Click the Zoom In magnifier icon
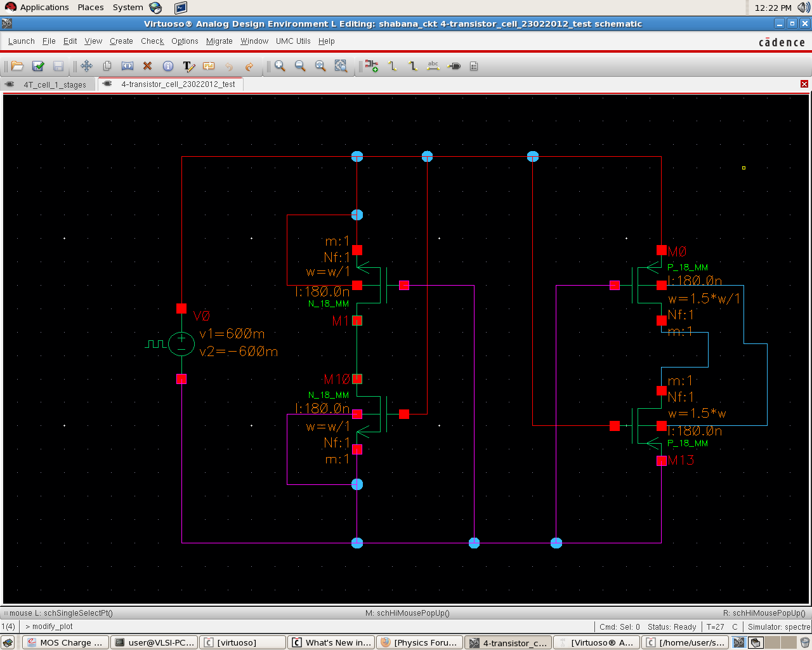Screen dimensions: 812x650 280,66
